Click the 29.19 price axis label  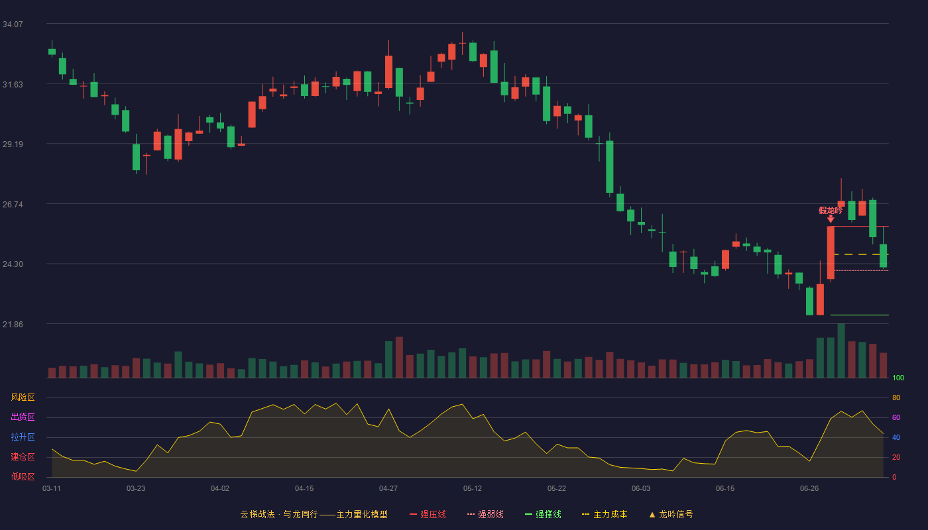13,144
